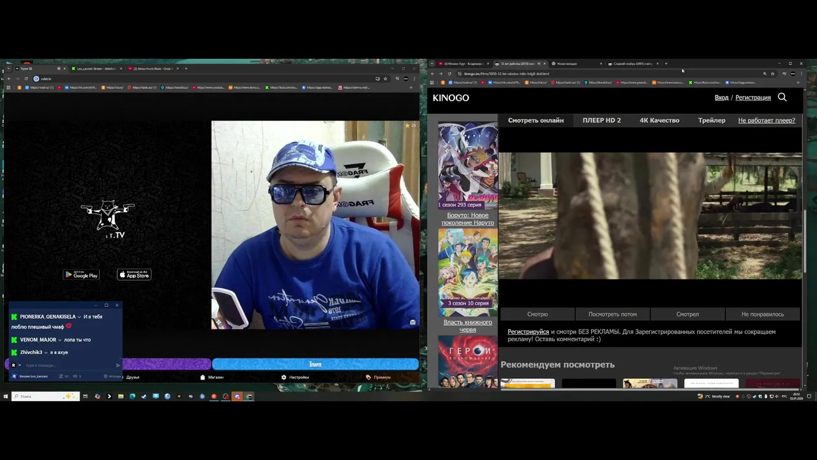Open Chrome menu in the KINOGO window
Image resolution: width=817 pixels, height=460 pixels.
802,73
